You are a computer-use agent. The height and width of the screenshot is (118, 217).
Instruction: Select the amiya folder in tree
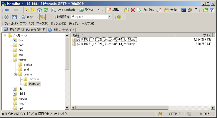pos(28,65)
